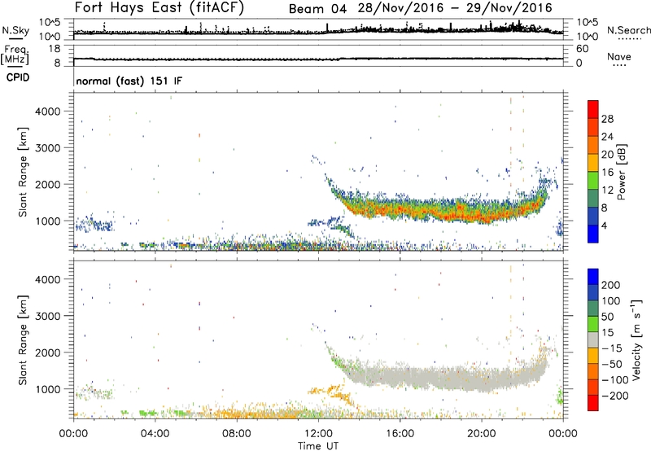651x451 pixels.
Task: Click the Power [dB] colorbar title
Action: point(622,172)
